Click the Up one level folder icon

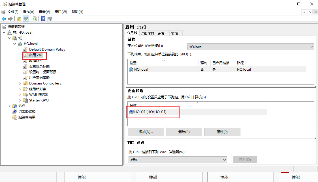coord(19,19)
